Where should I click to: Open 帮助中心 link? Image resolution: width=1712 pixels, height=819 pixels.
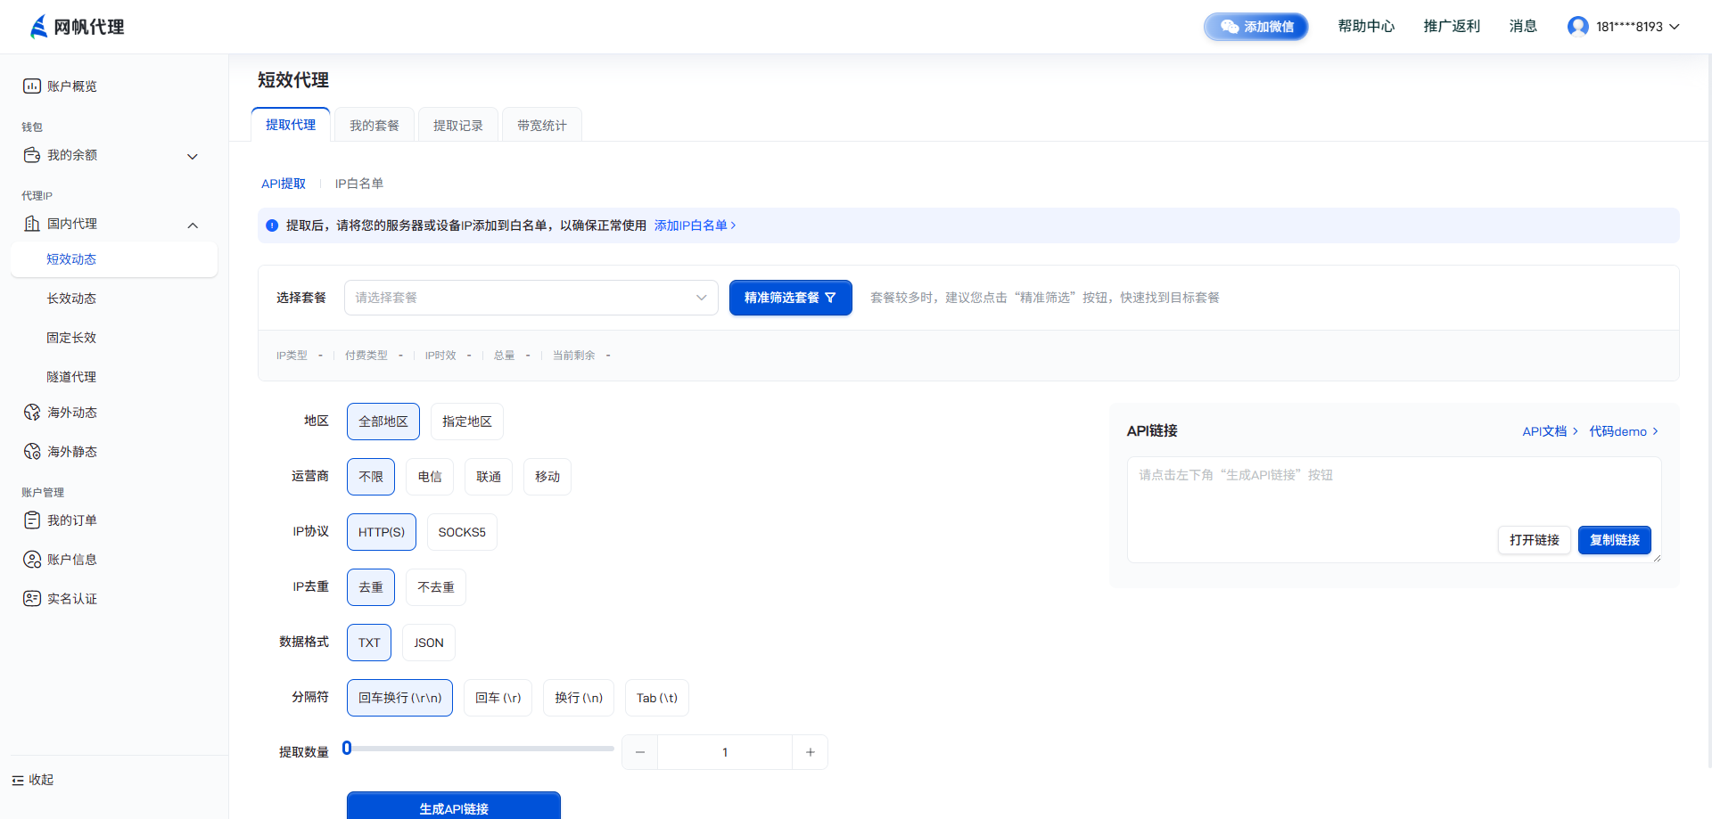(x=1366, y=27)
